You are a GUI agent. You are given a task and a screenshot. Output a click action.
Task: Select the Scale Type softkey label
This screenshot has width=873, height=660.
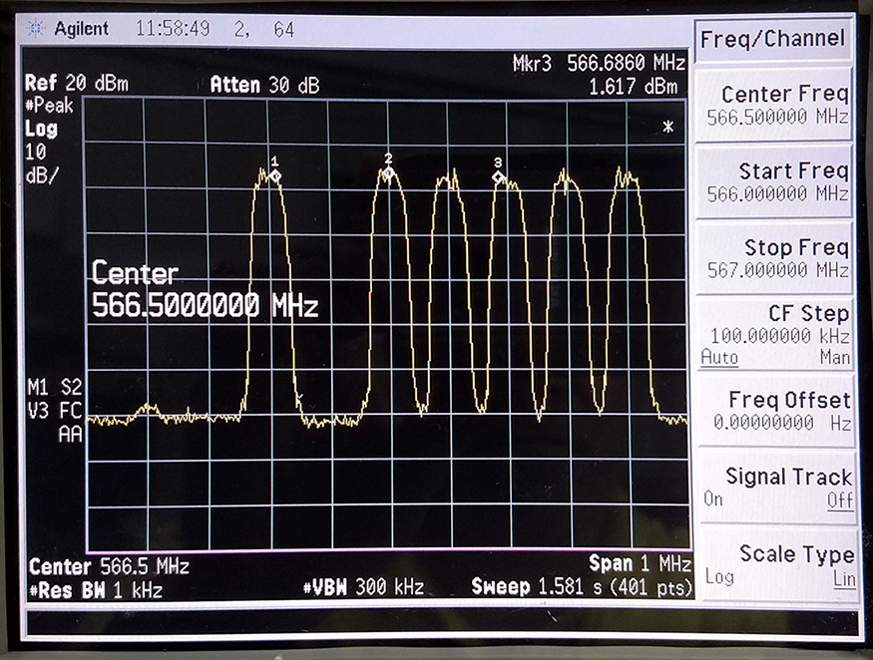coord(796,554)
